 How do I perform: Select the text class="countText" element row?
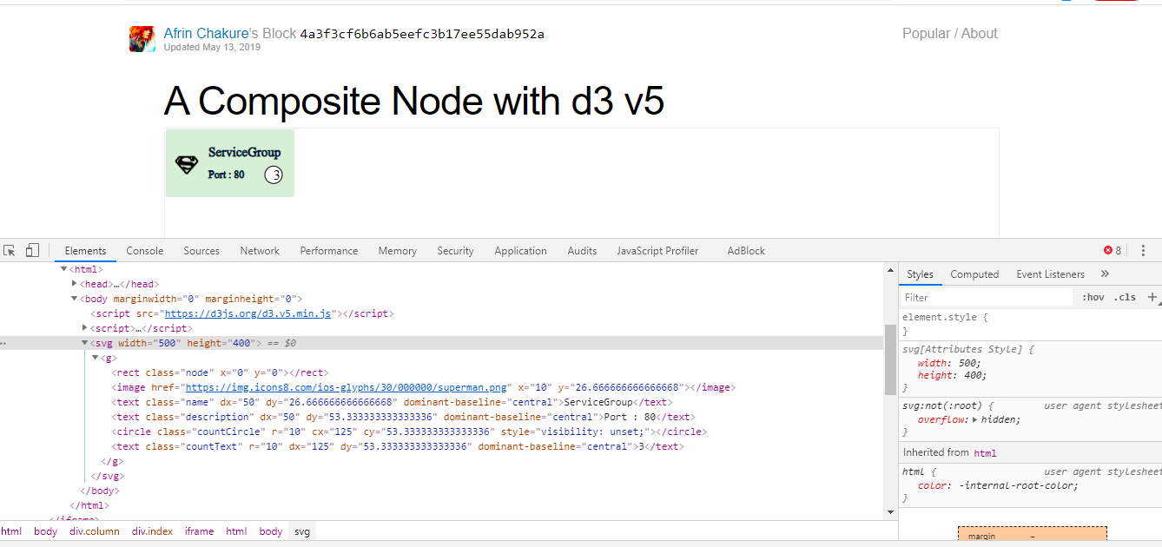point(441,446)
